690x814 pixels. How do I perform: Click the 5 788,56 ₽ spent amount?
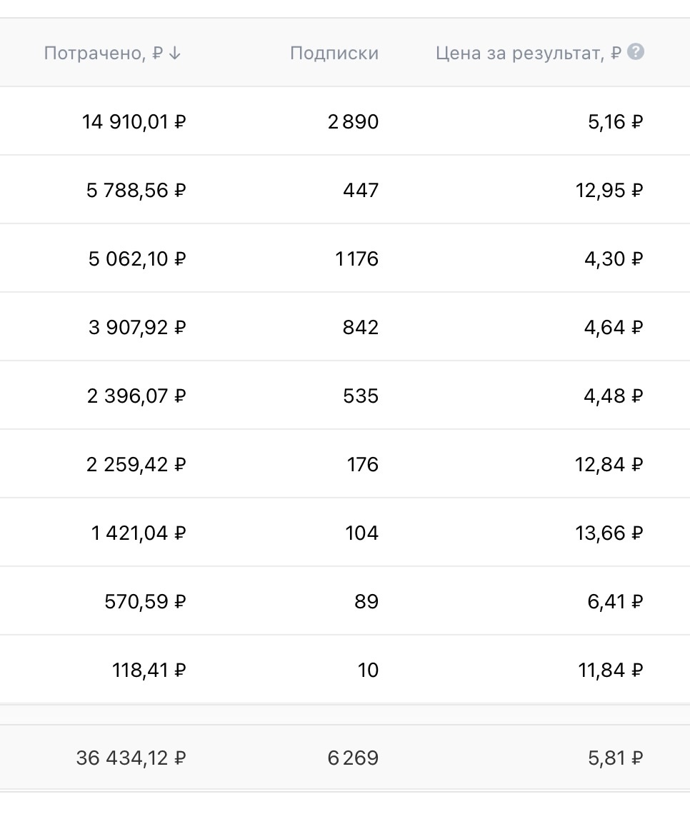136,191
